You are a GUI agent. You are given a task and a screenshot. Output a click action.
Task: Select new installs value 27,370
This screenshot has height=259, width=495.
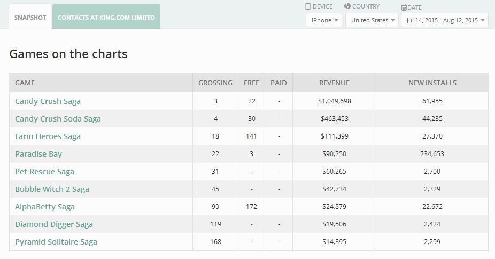coord(432,136)
